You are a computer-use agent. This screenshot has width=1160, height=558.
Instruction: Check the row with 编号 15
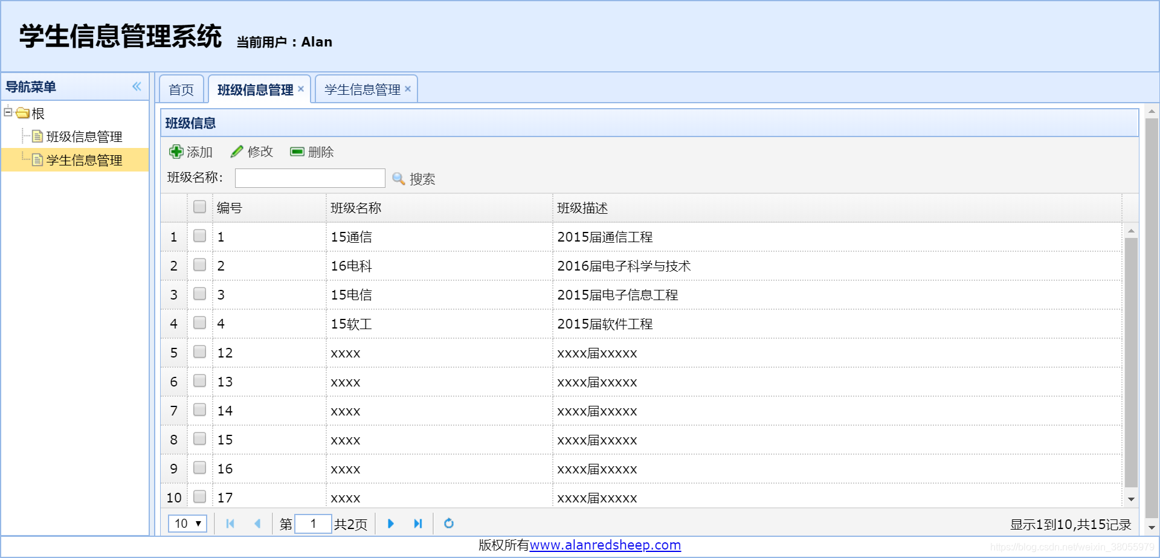(200, 439)
